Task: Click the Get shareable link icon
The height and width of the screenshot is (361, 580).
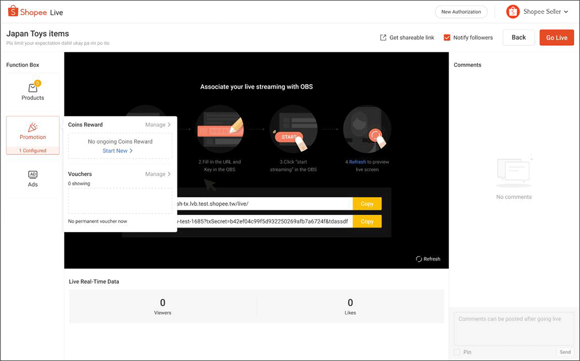Action: (383, 37)
